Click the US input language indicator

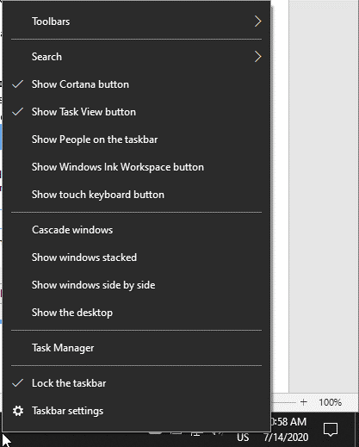(243, 438)
